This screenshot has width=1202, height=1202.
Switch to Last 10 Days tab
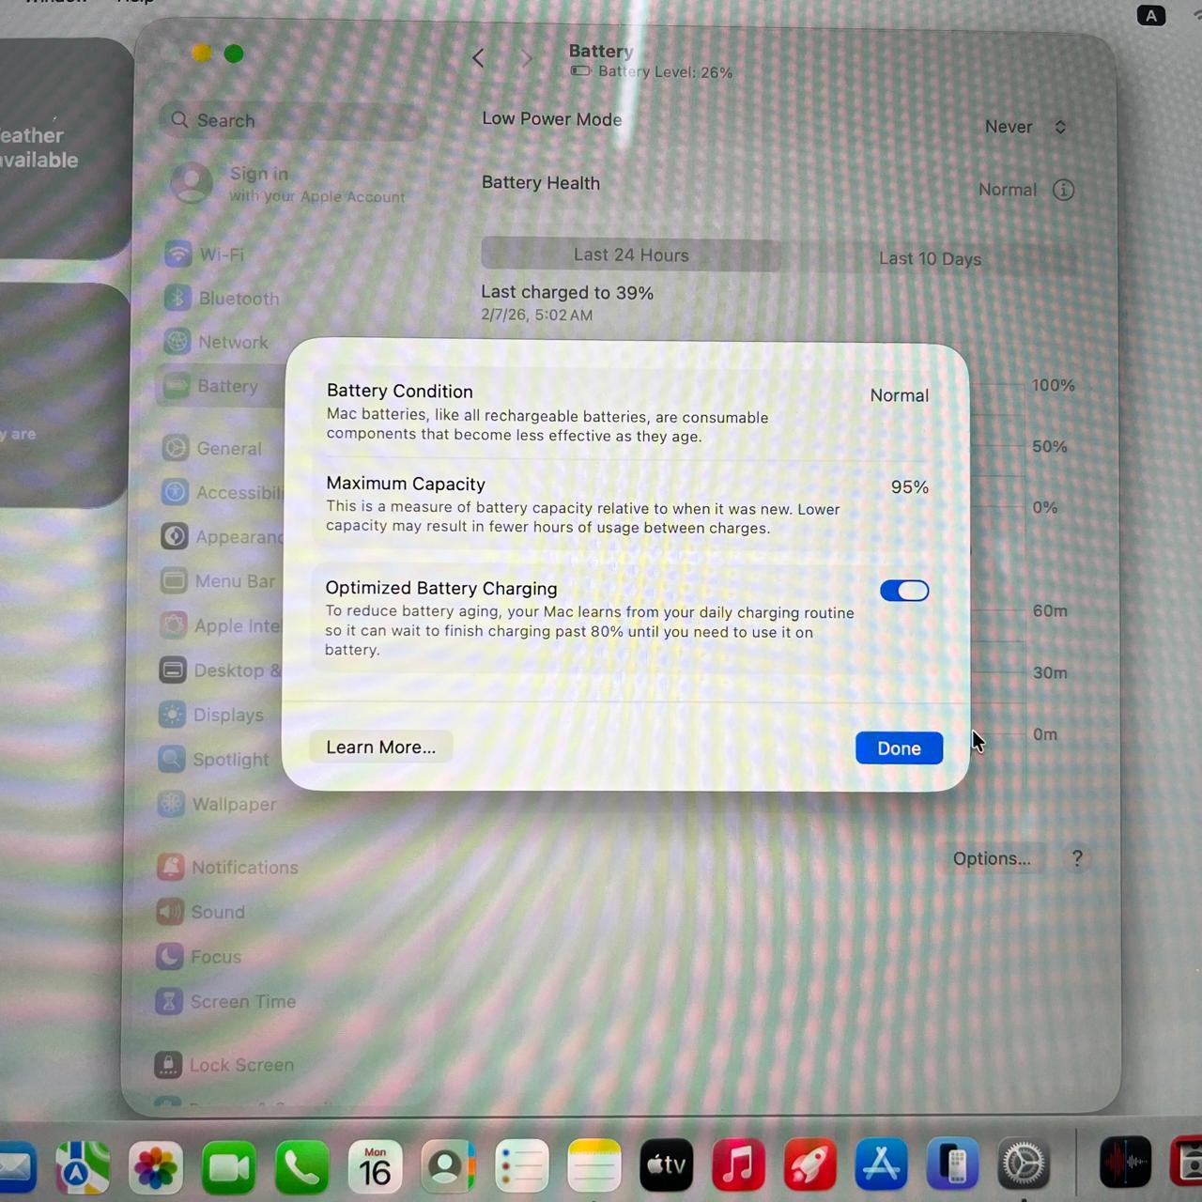coord(930,259)
